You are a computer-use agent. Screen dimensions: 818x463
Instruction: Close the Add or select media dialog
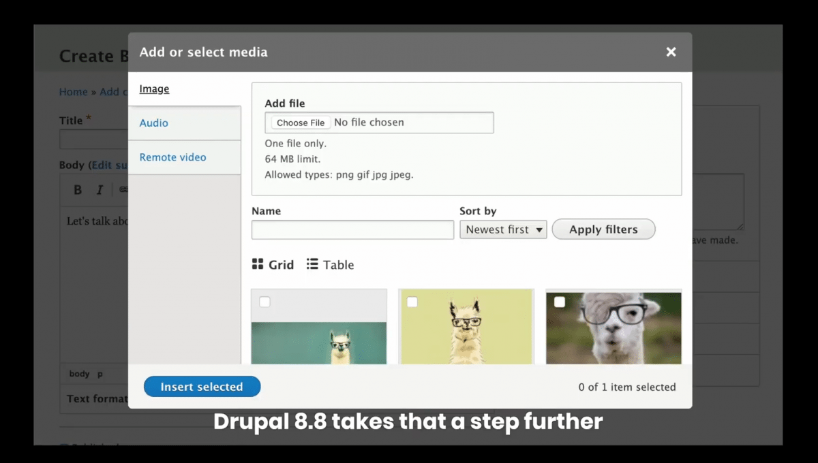coord(671,52)
